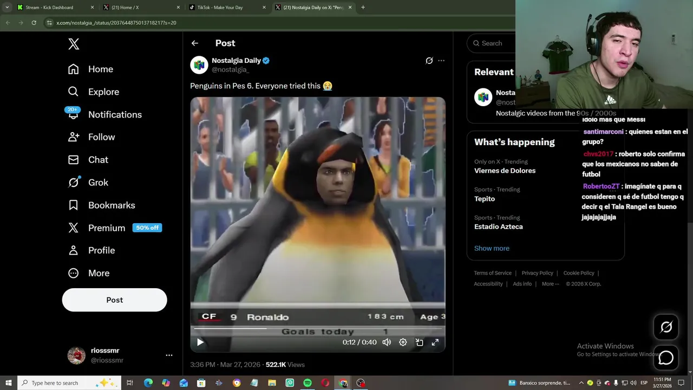Select the Nostalgia Daily on X tab
Image resolution: width=693 pixels, height=390 pixels.
pyautogui.click(x=313, y=8)
